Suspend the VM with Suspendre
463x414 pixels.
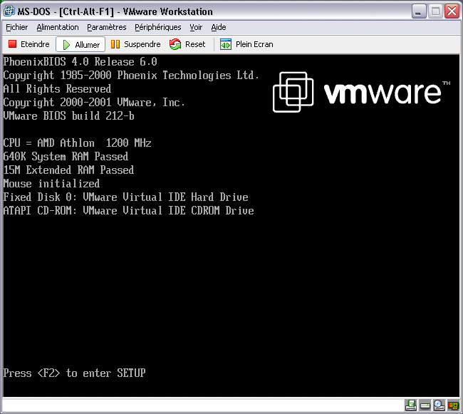[x=135, y=44]
